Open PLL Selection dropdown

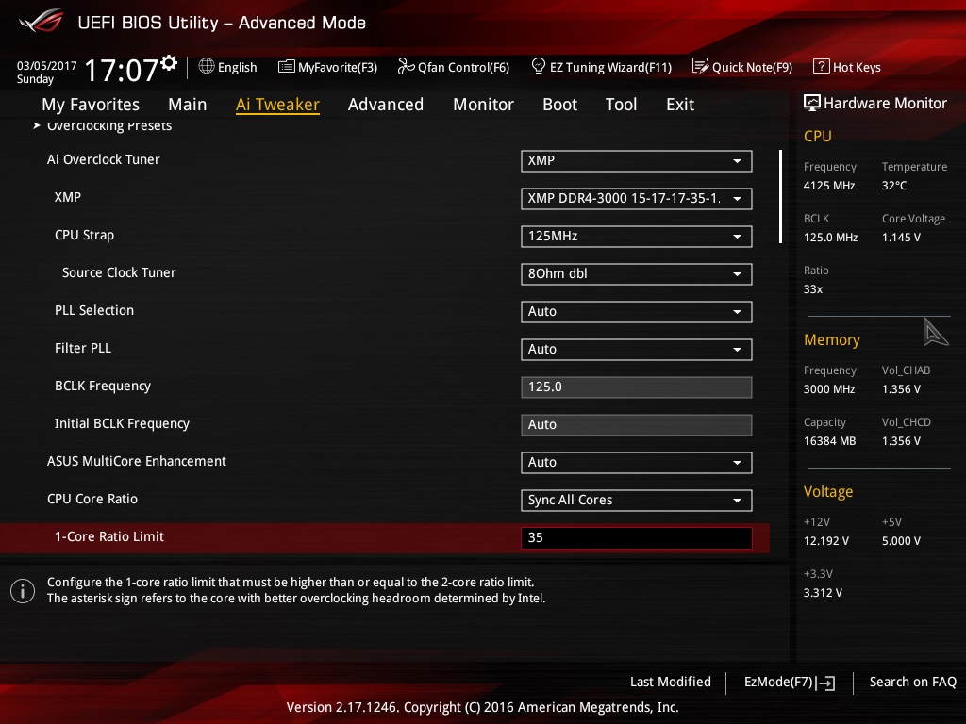[637, 311]
